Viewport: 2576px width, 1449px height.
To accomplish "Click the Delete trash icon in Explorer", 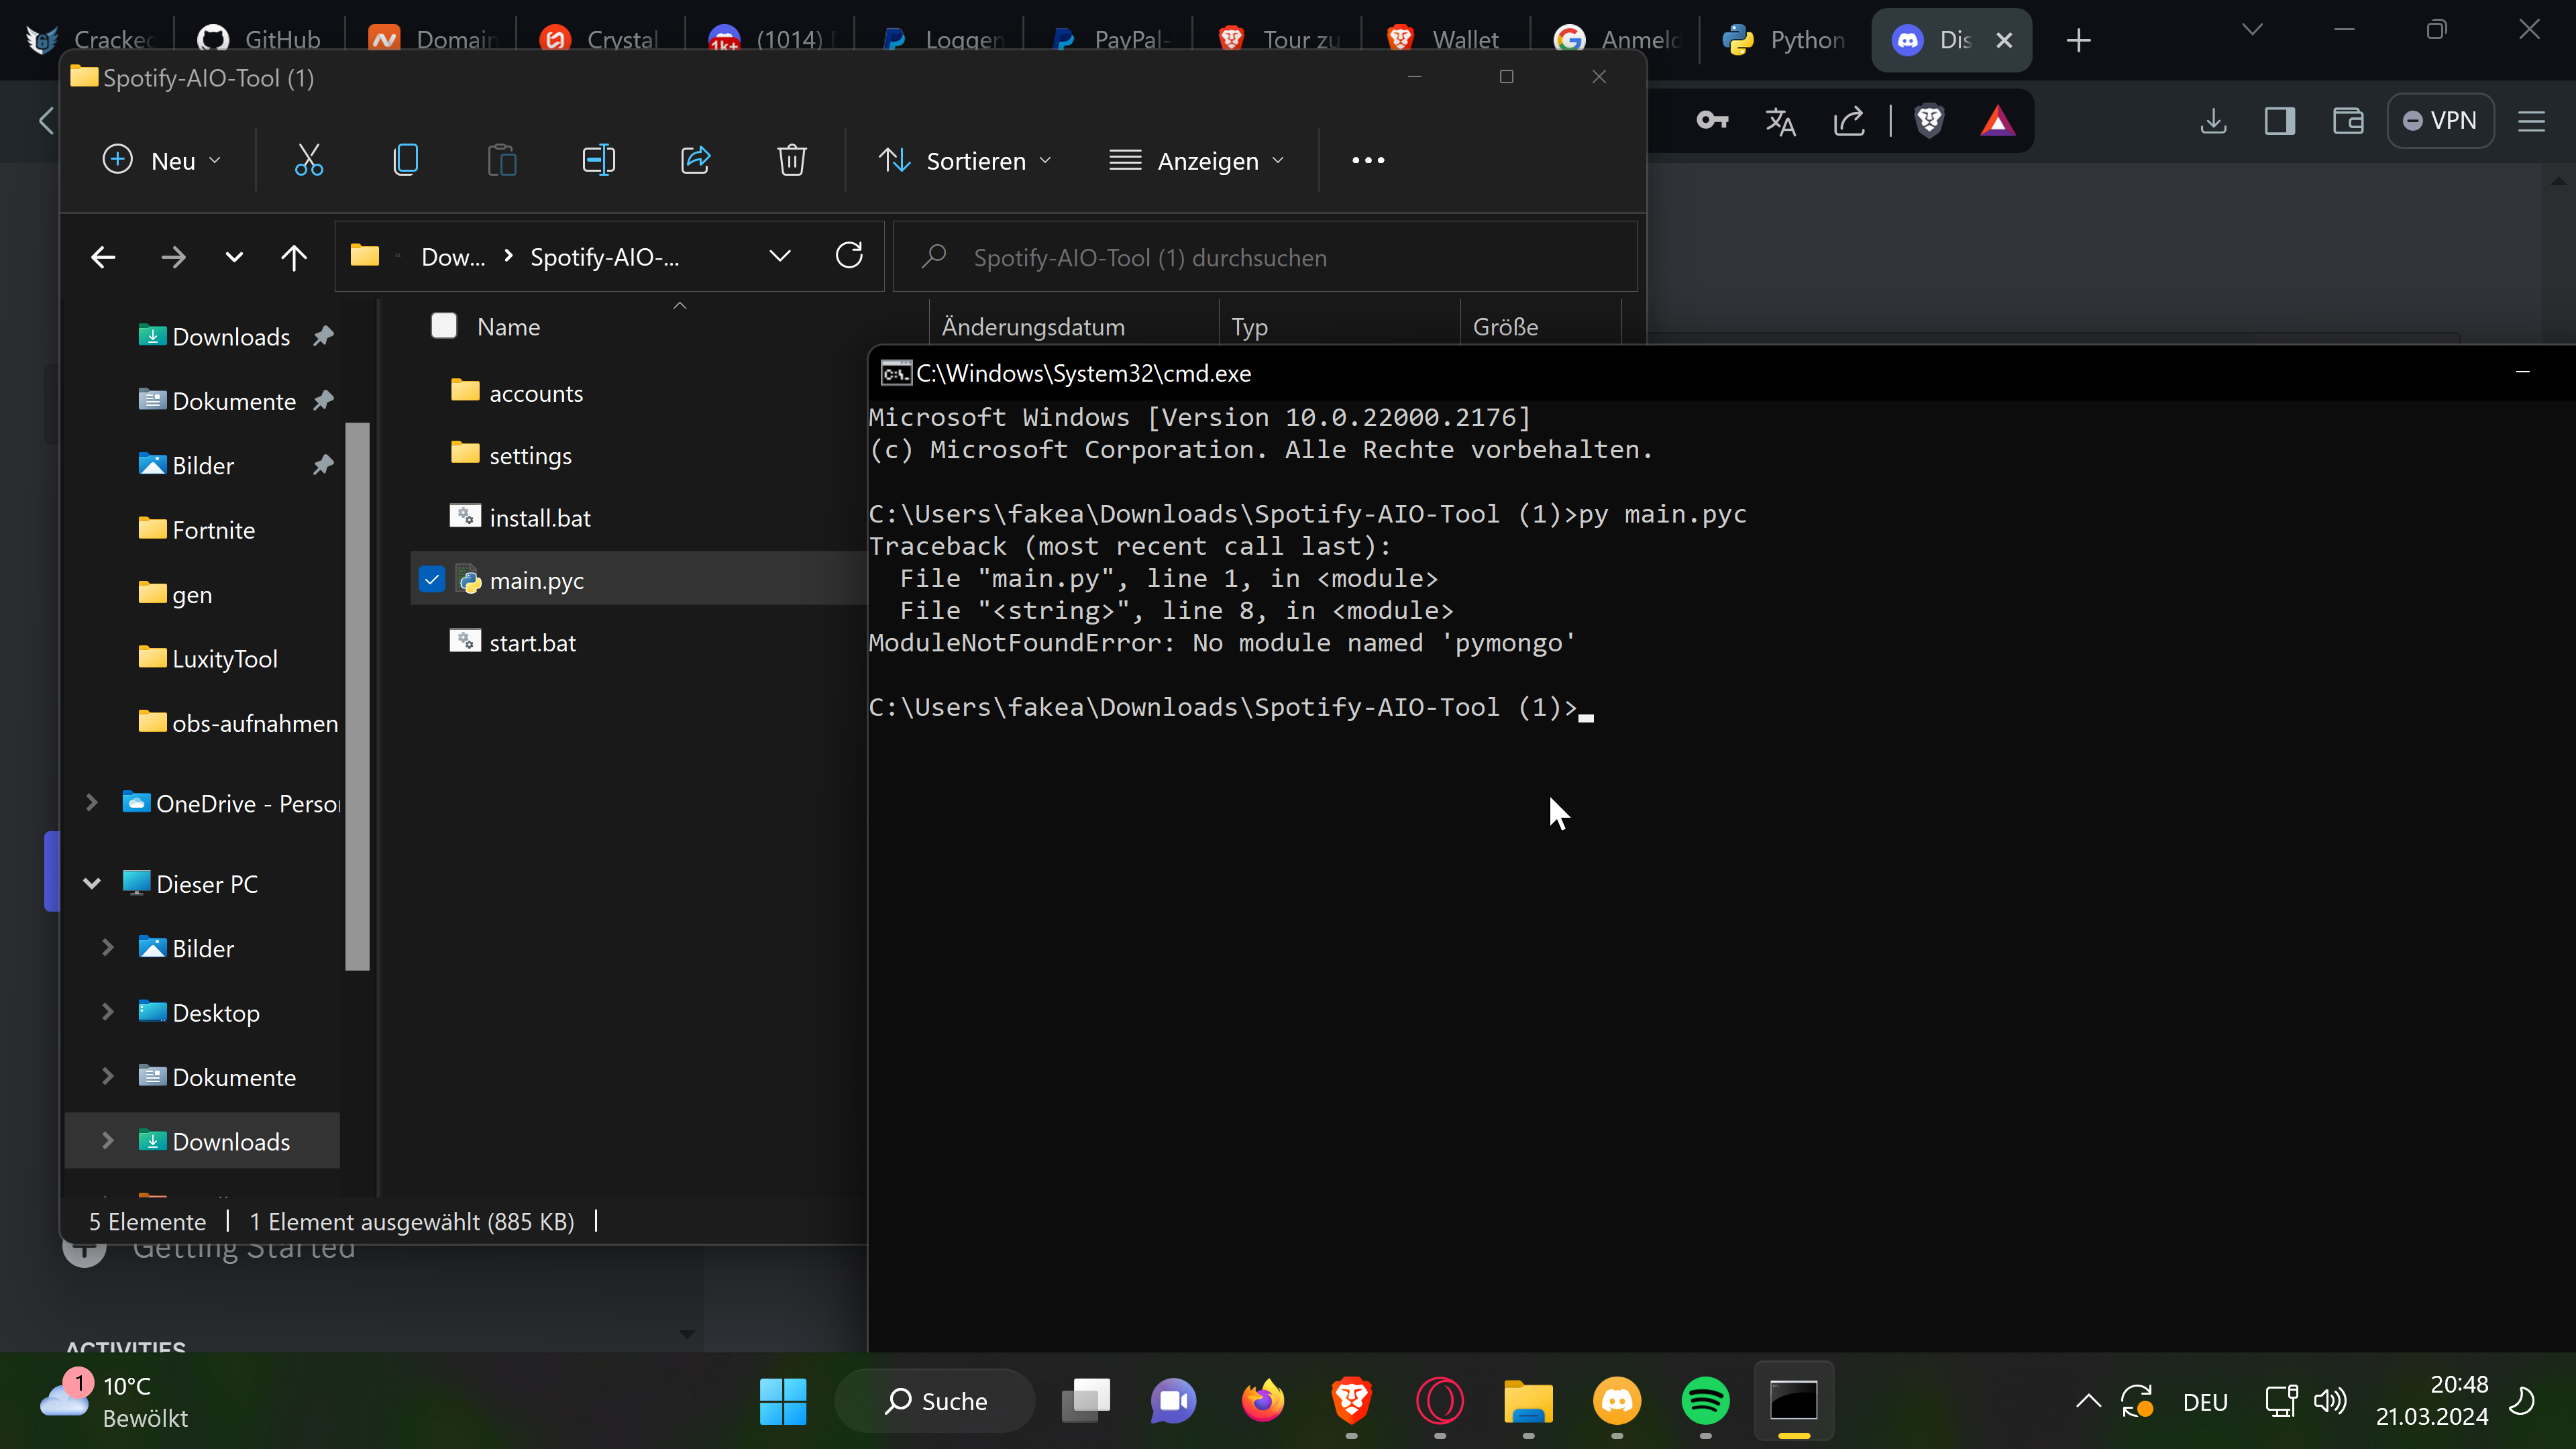I will pyautogui.click(x=791, y=160).
